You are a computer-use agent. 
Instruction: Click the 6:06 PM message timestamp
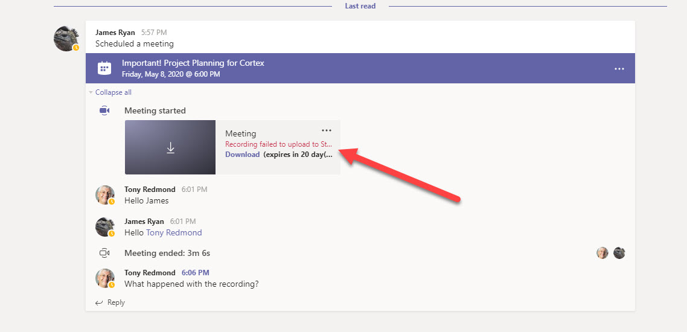point(196,272)
